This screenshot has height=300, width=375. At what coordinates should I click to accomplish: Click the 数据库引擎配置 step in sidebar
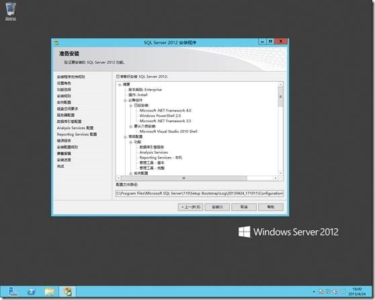69,121
